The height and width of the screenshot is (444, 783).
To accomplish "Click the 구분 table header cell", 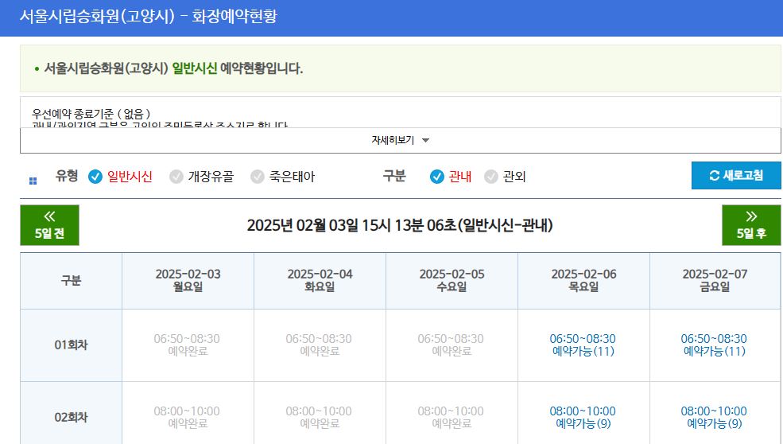I will tap(71, 281).
